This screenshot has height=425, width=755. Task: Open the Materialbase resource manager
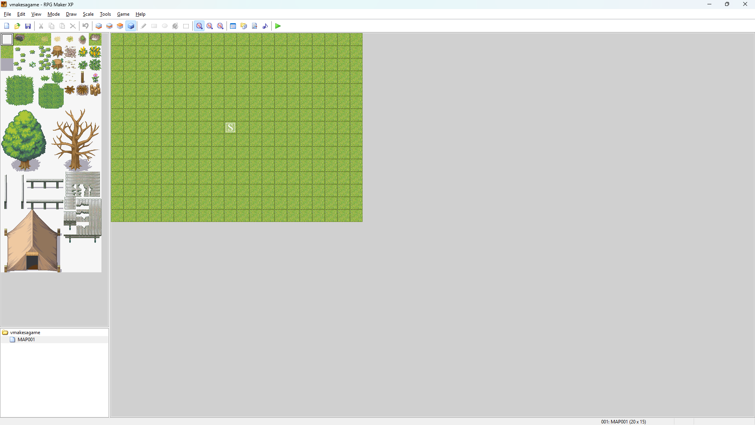[244, 26]
